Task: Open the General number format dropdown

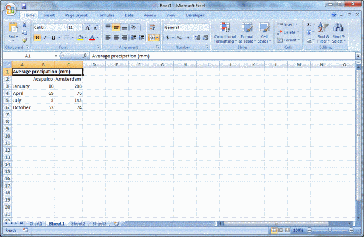Action: 206,27
